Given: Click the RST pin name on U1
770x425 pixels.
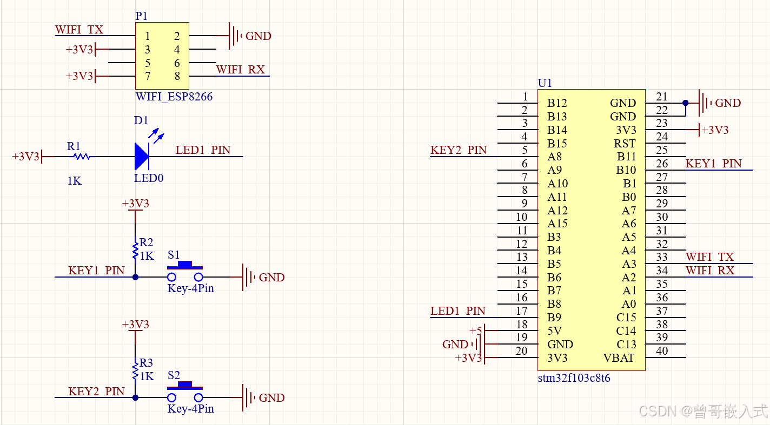Looking at the screenshot, I should click(x=625, y=144).
